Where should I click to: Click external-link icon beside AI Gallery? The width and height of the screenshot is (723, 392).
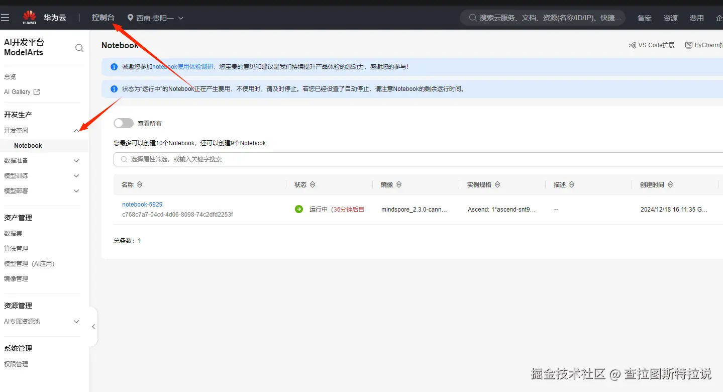tap(36, 92)
